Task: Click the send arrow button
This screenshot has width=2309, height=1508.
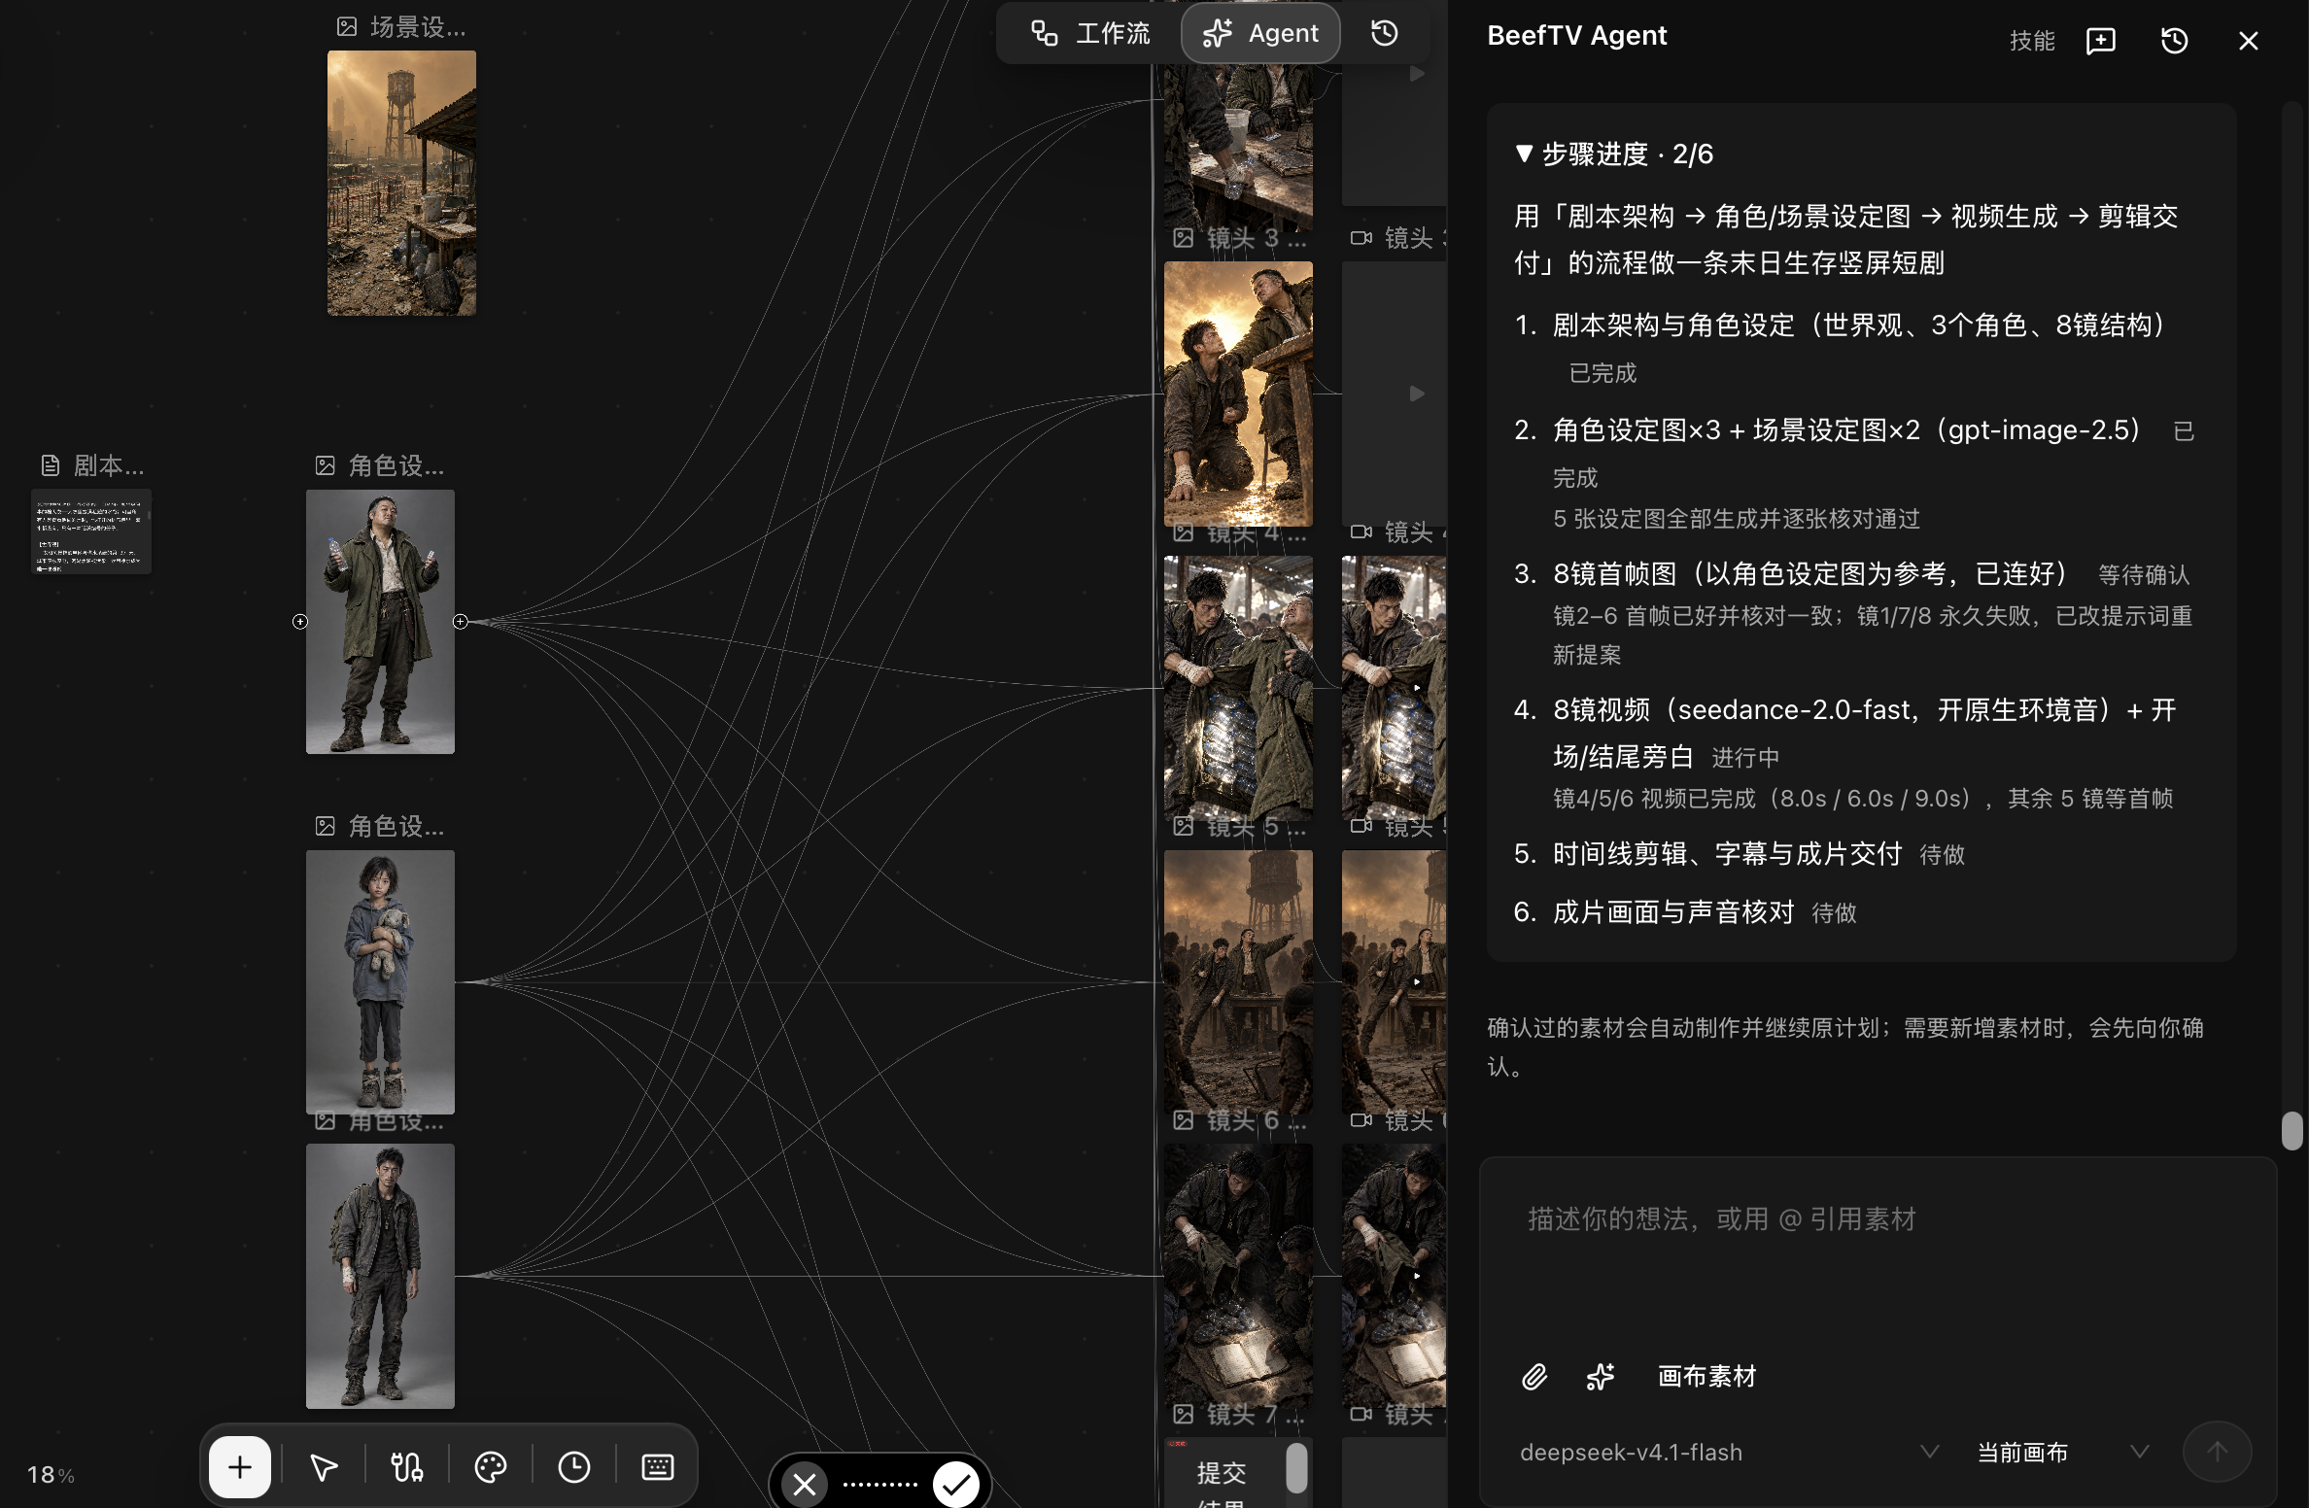Action: [2217, 1452]
